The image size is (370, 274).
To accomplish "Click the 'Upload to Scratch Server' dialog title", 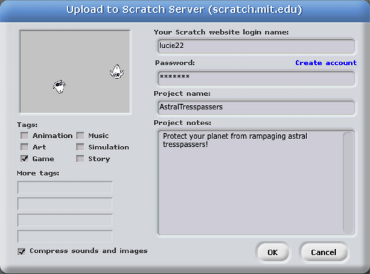I will pos(184,10).
